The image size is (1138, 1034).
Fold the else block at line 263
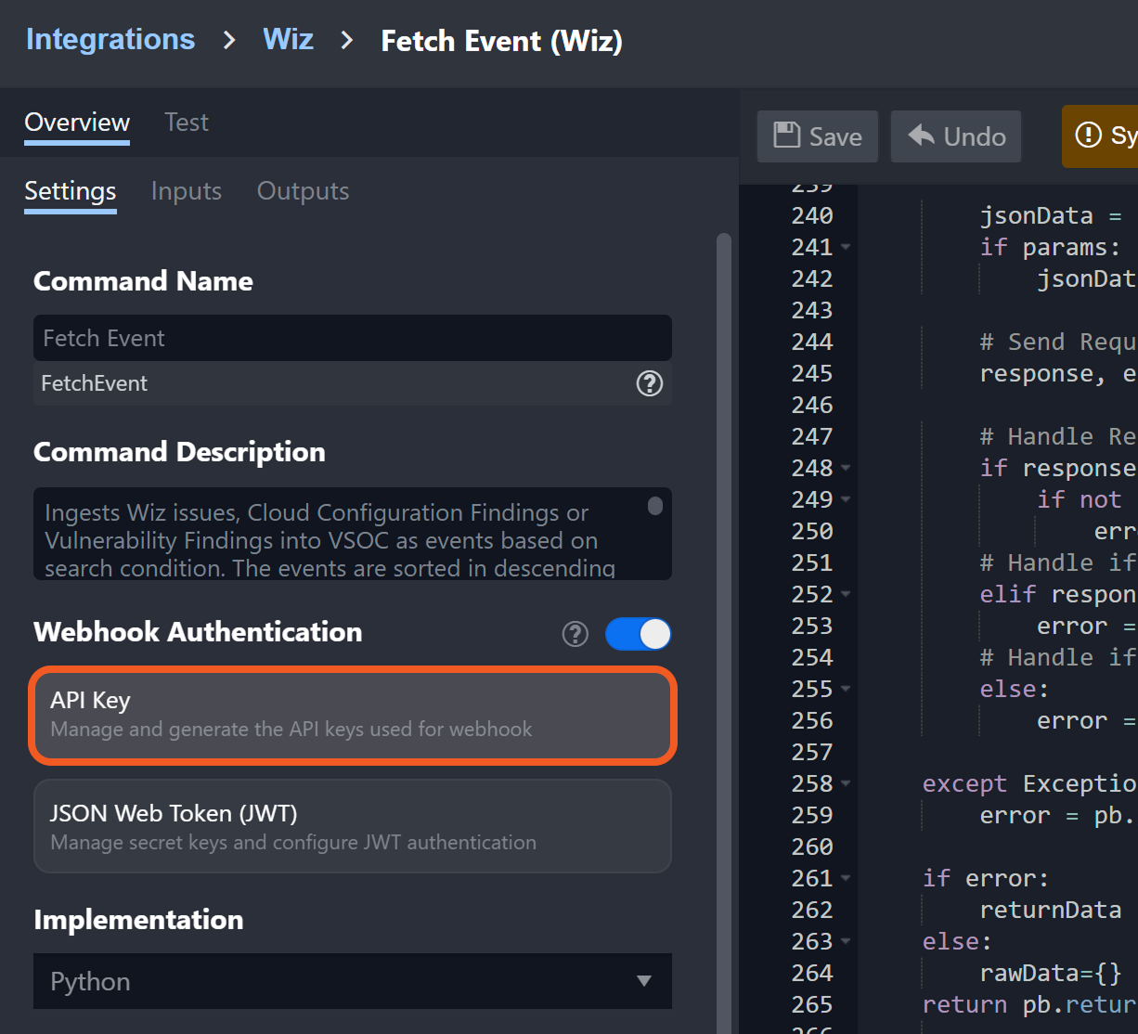pyautogui.click(x=846, y=942)
